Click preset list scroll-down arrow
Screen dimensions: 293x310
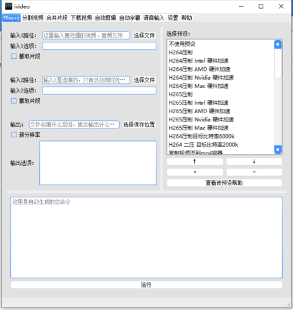coord(278,149)
